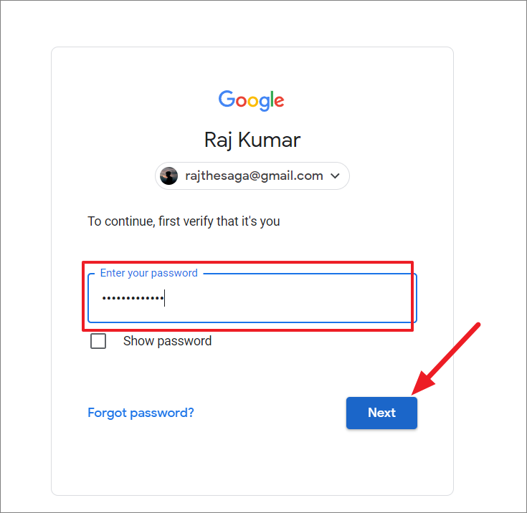Click the yellow o letter in the Google logo
The width and height of the screenshot is (527, 513).
[x=252, y=101]
